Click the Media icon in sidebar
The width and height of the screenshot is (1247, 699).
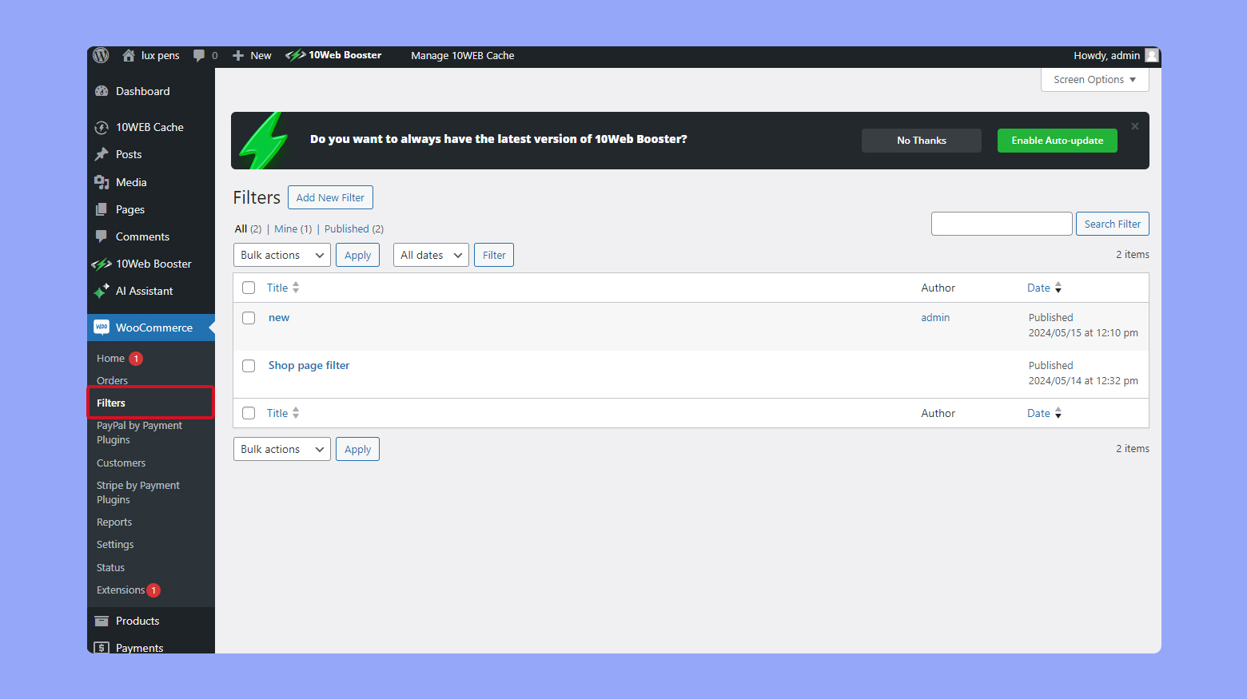tap(102, 182)
